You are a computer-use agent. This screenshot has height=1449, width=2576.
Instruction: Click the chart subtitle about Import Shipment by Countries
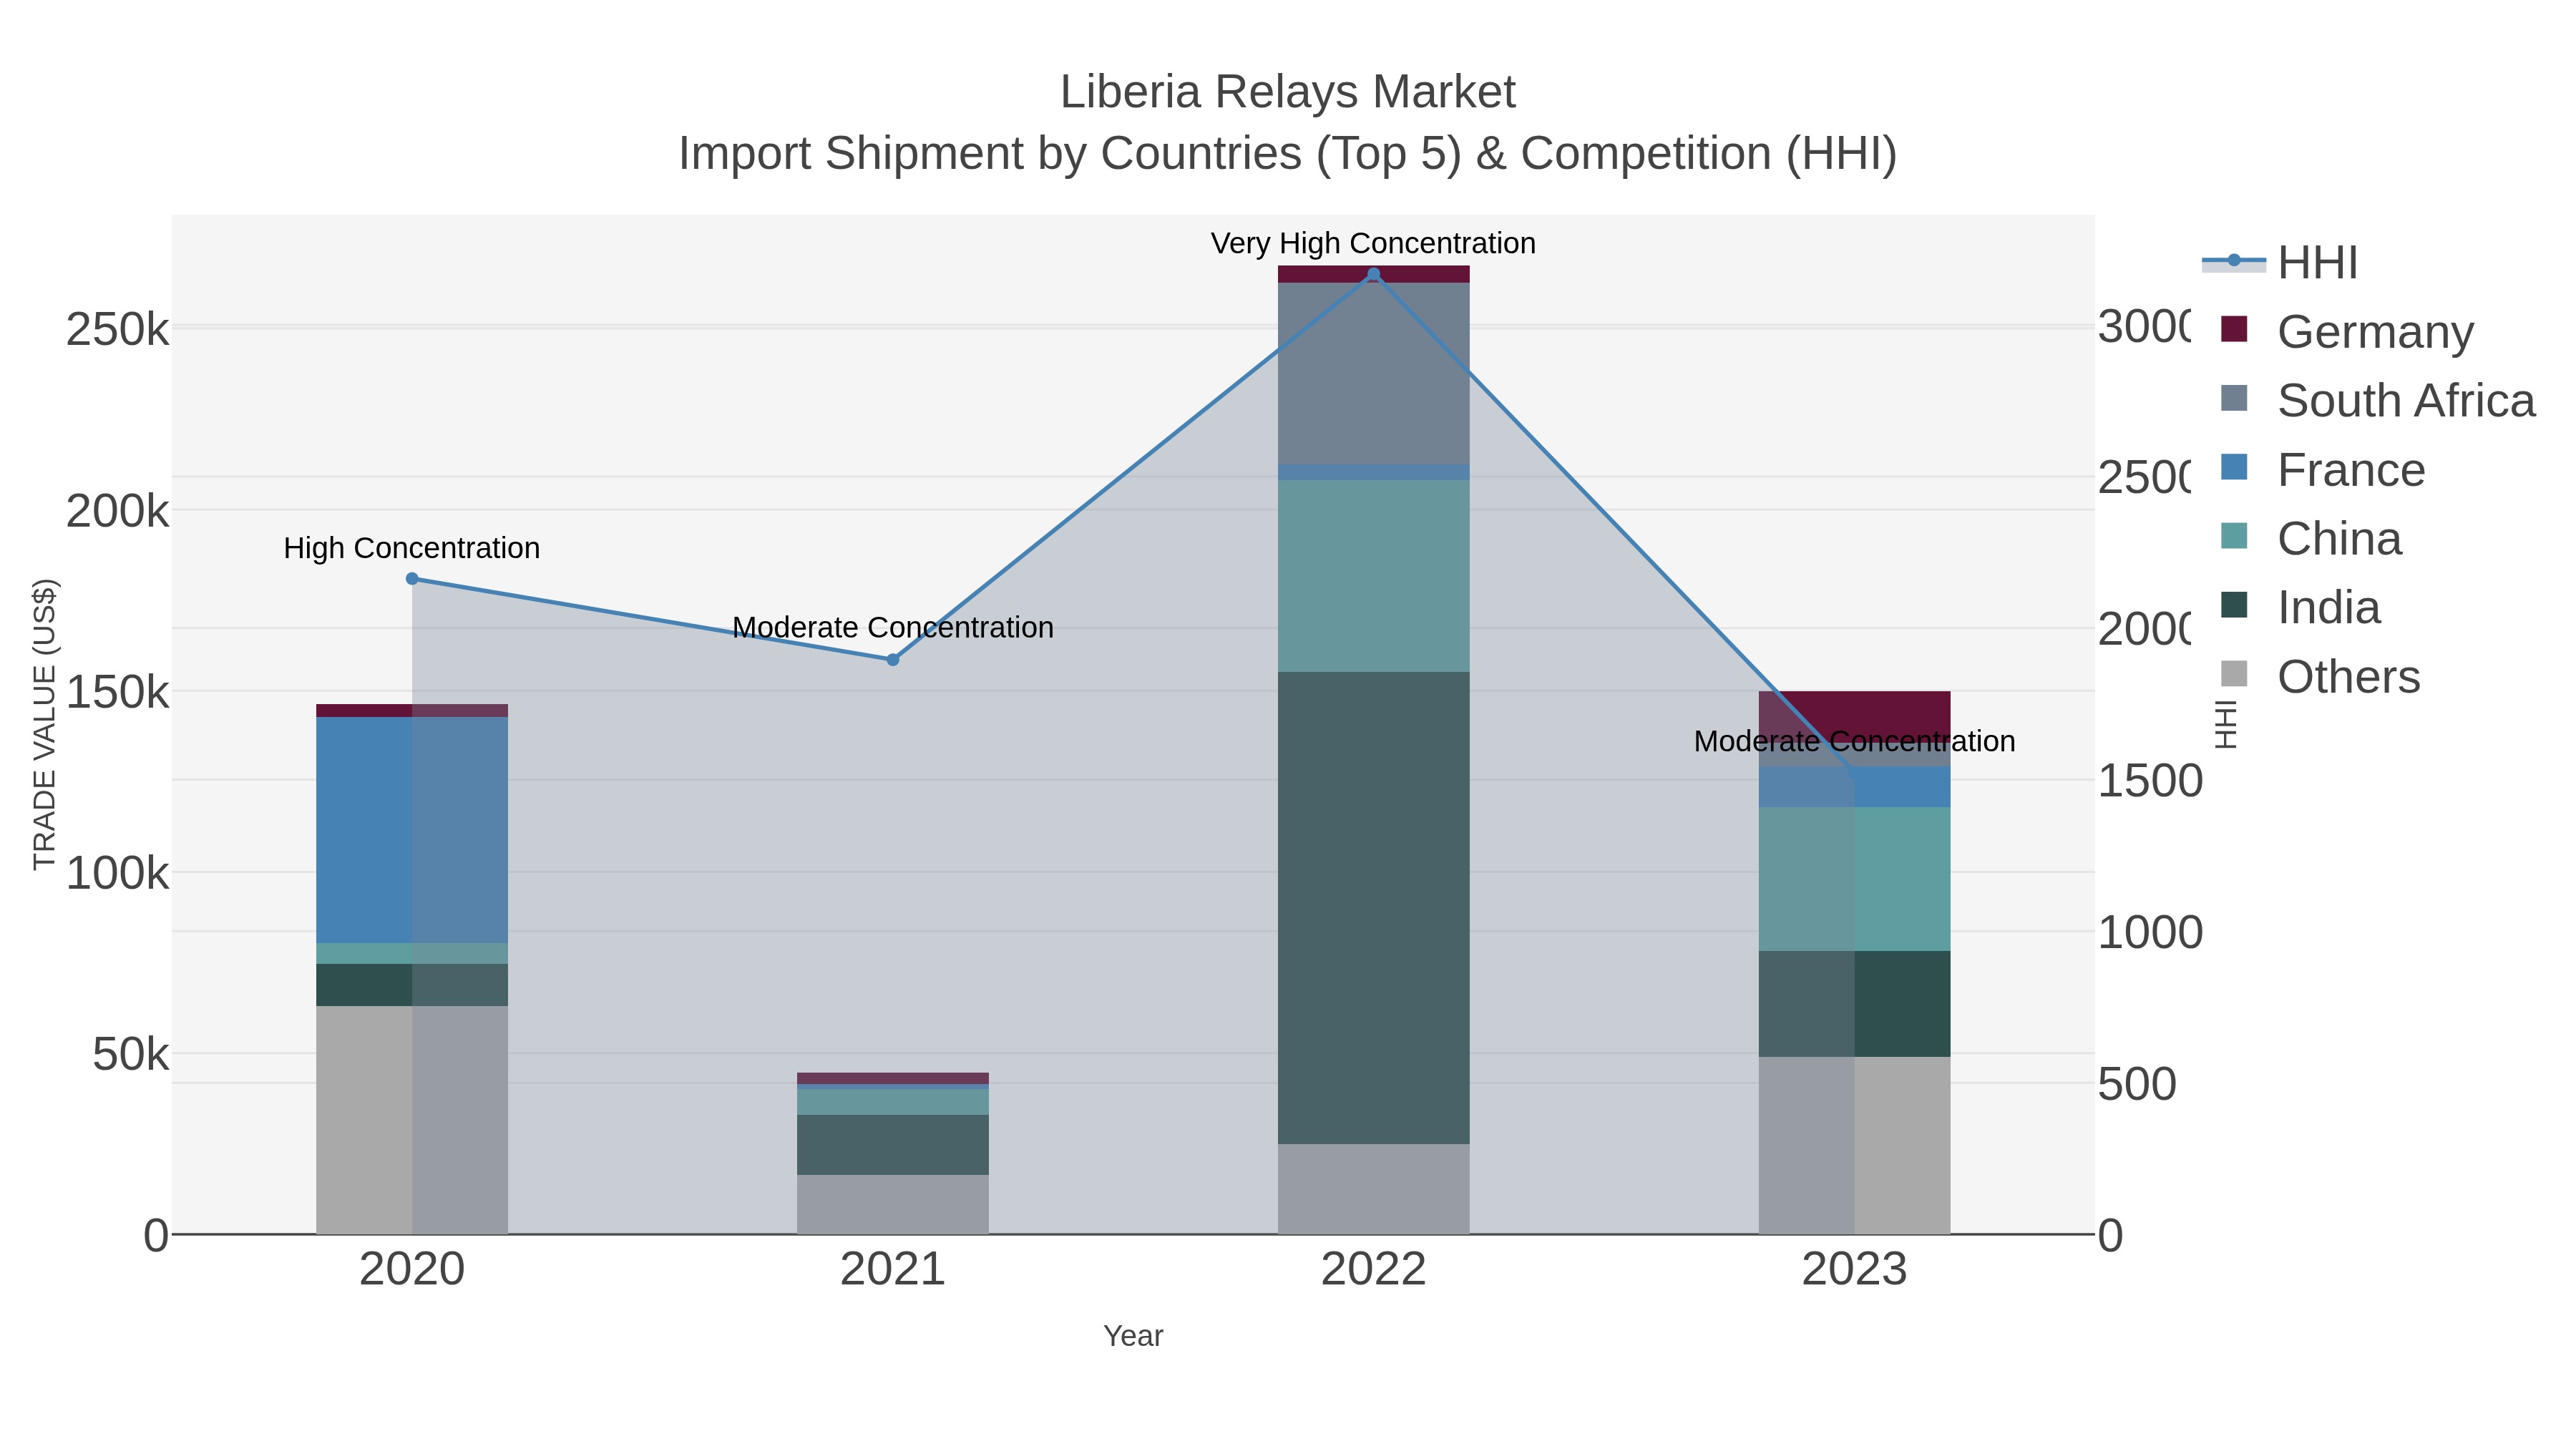[1288, 154]
